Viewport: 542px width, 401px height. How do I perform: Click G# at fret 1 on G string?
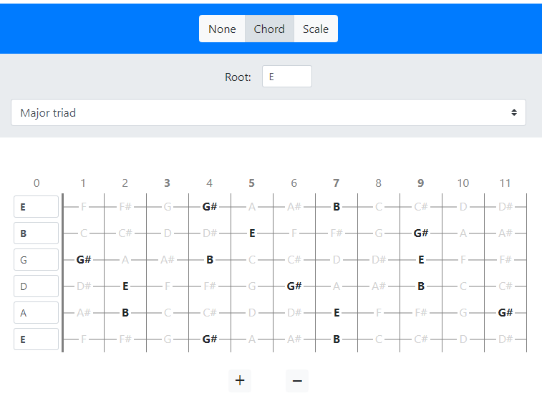tap(84, 260)
